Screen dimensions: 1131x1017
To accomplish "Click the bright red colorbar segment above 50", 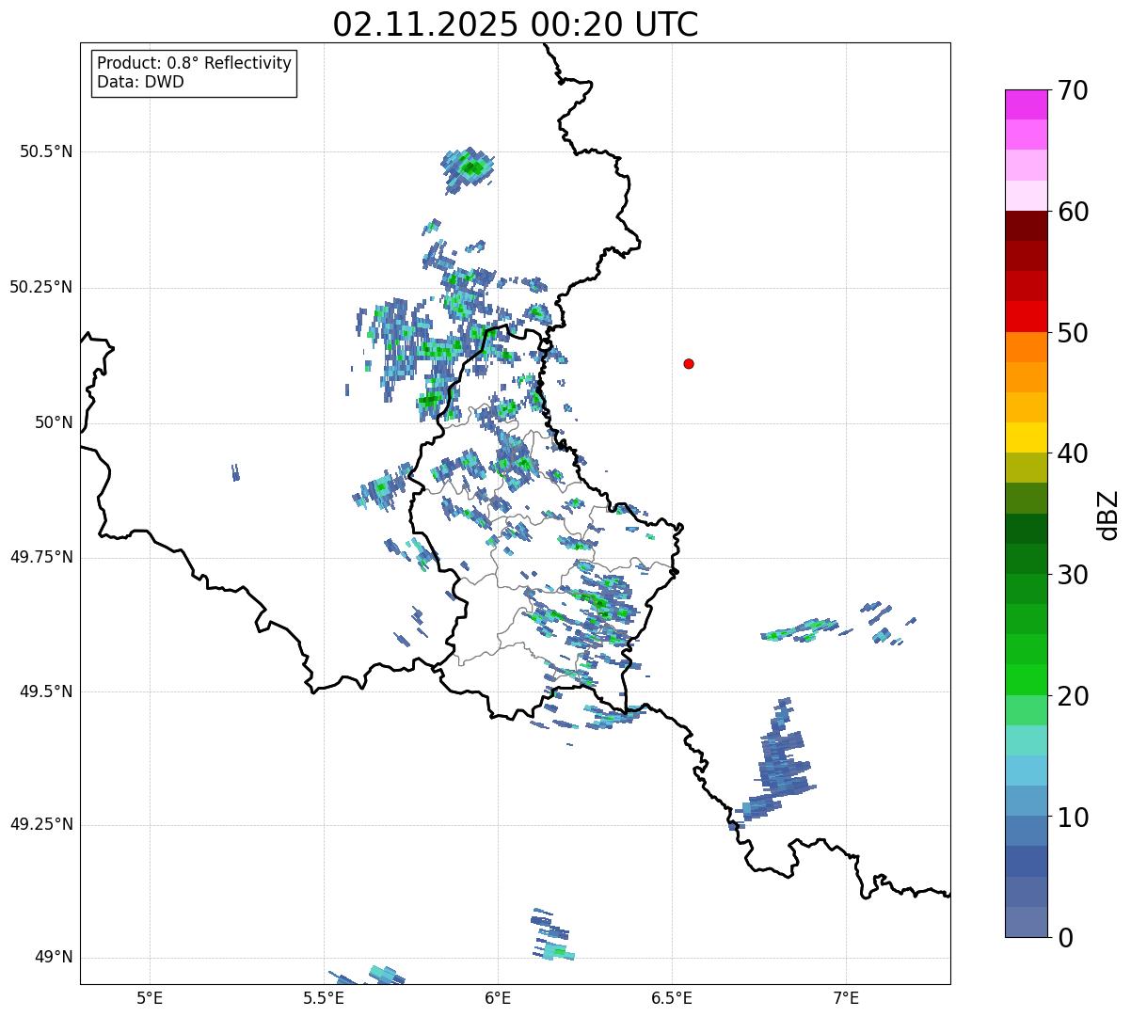I will pos(1026,317).
